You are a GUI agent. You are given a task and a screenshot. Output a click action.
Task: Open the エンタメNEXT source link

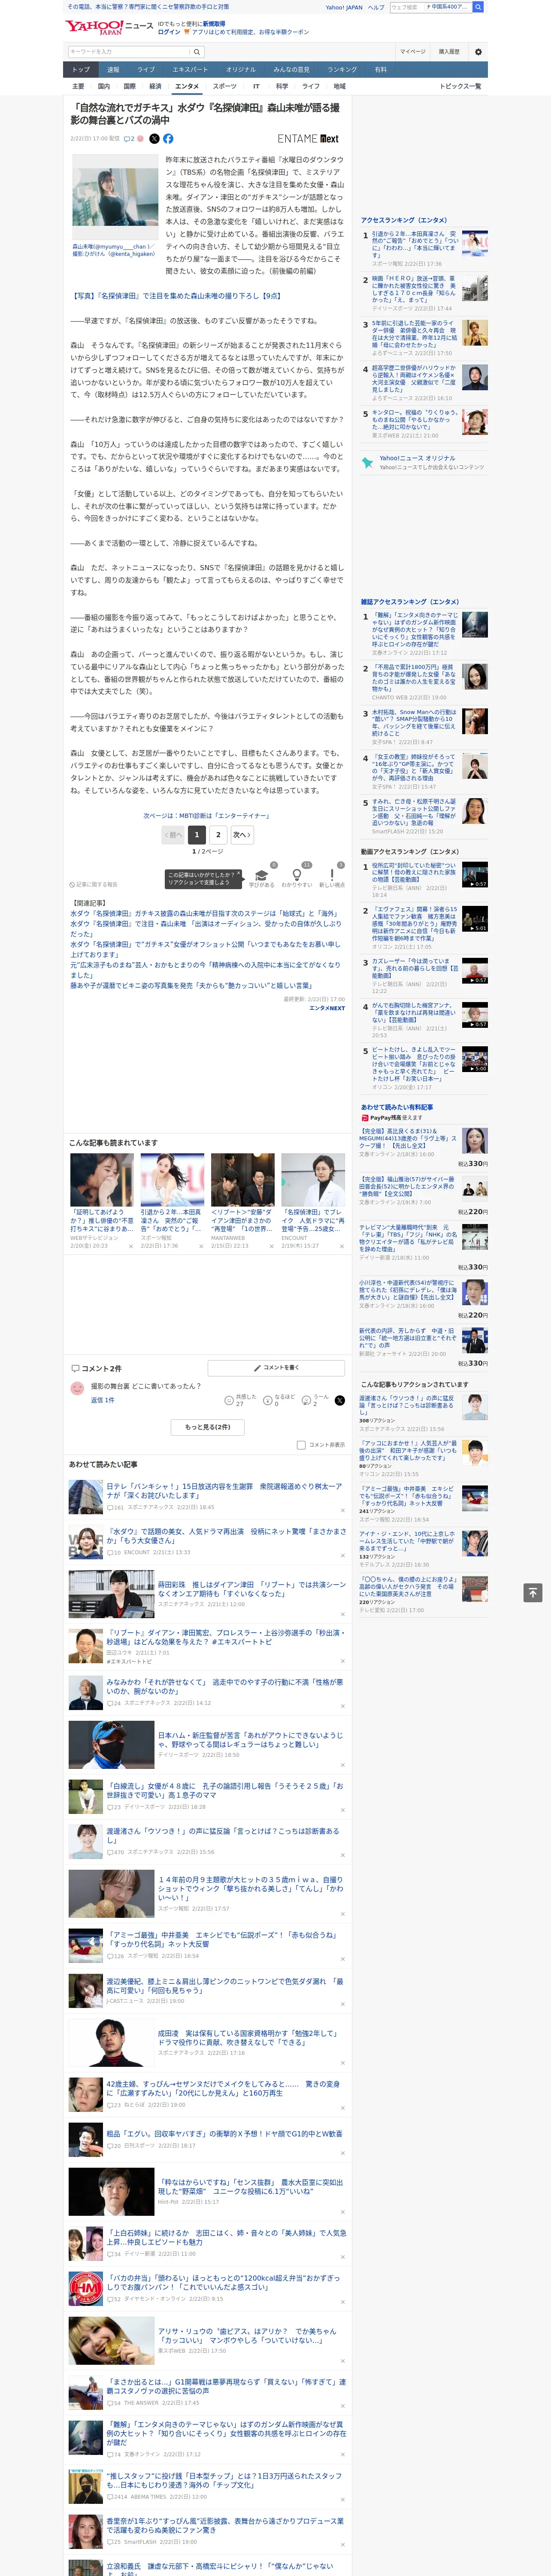(x=327, y=1008)
